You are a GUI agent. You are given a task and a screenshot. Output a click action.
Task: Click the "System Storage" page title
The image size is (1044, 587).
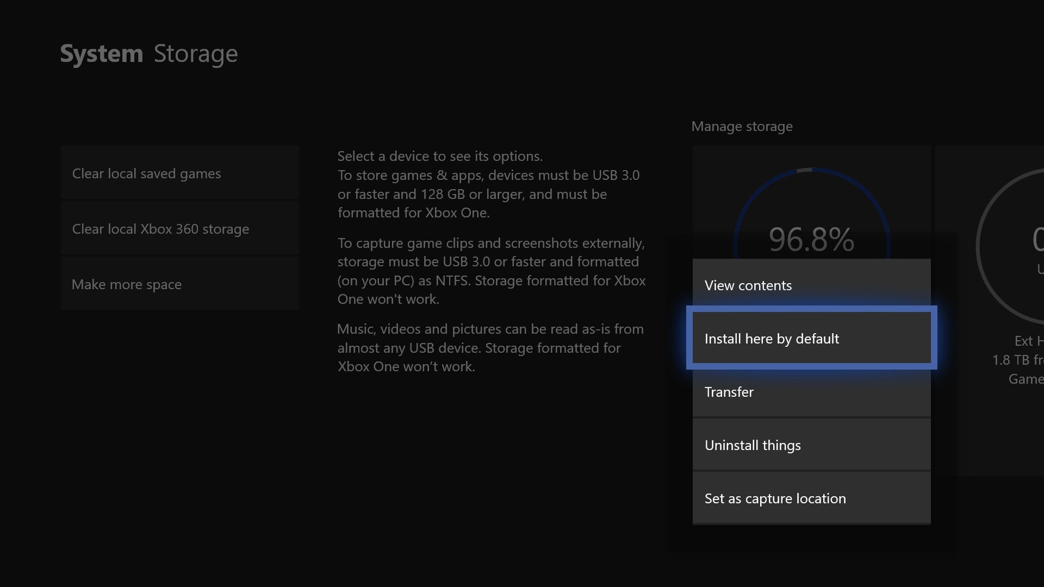click(148, 53)
